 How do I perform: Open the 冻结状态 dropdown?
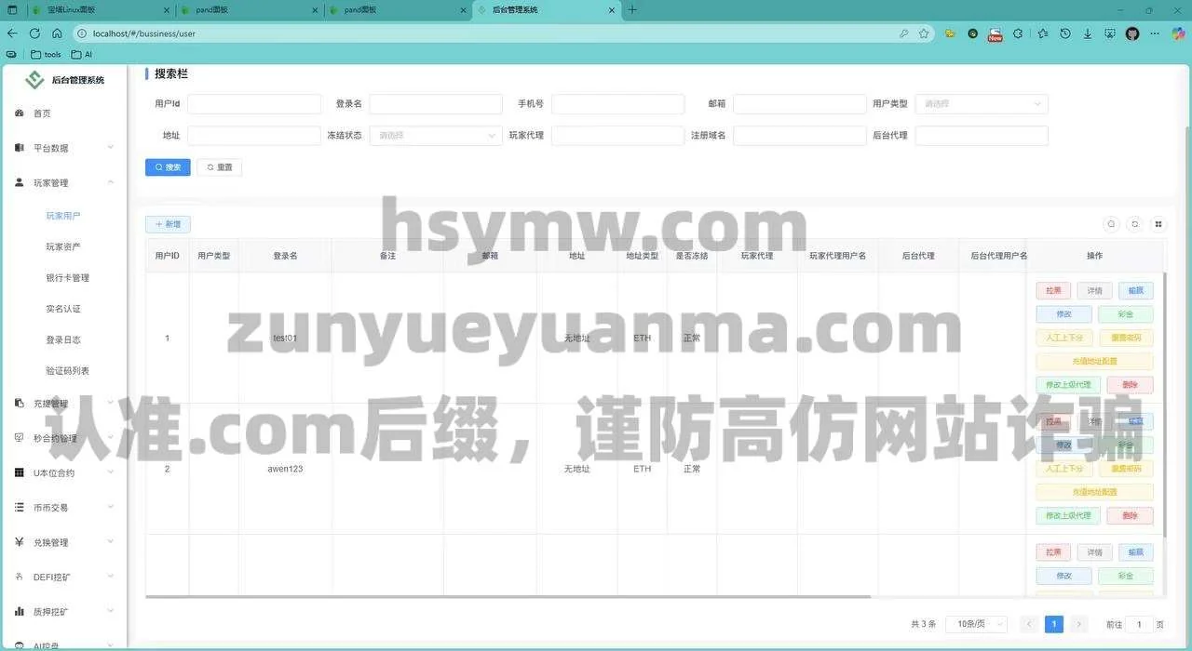(x=436, y=136)
